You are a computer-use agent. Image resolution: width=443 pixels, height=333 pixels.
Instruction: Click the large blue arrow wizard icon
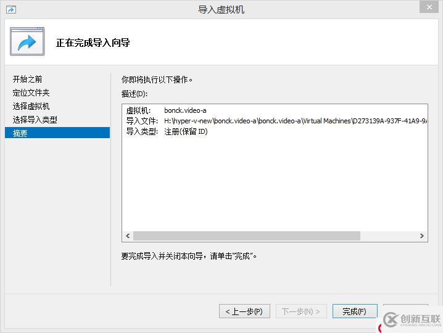tap(27, 41)
